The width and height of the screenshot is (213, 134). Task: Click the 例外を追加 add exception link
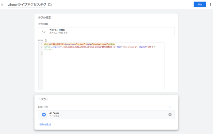(45, 124)
